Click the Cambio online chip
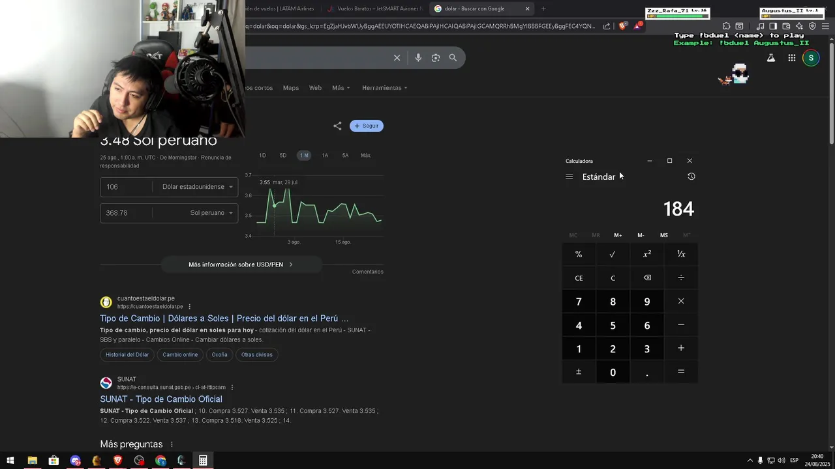 pos(180,355)
